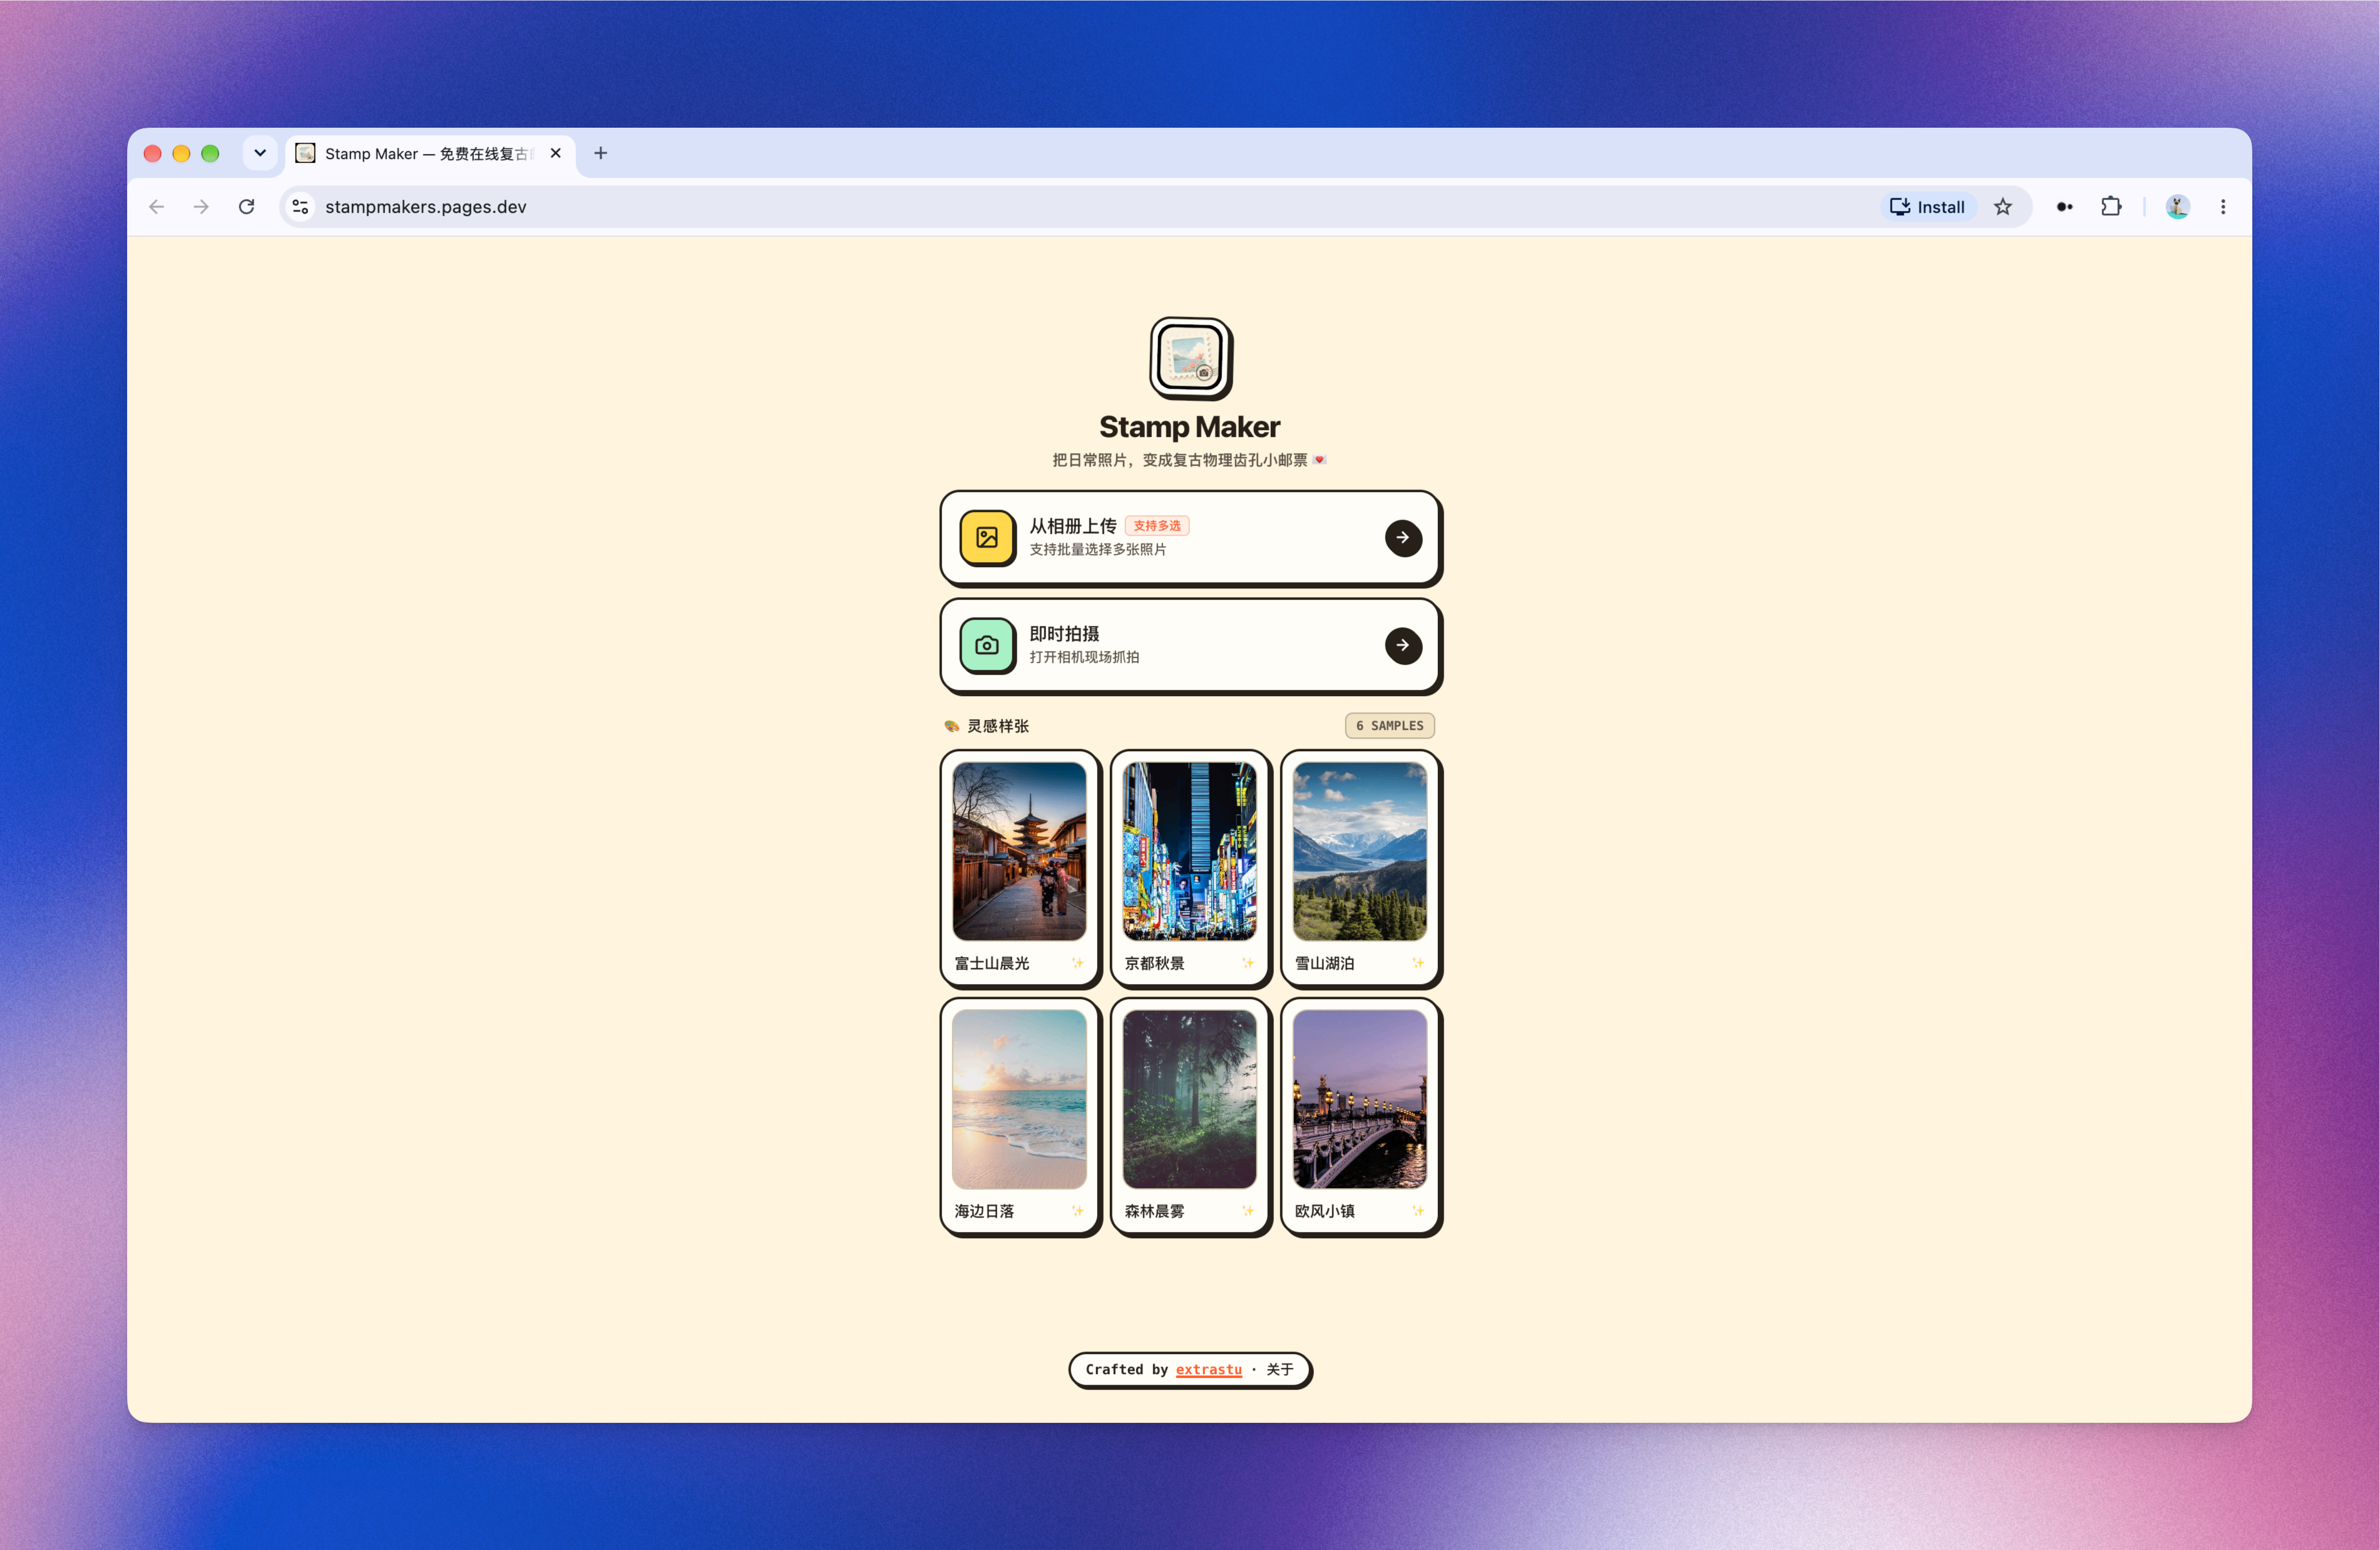
Task: Click the 富士山晨光 caption text
Action: [x=992, y=963]
